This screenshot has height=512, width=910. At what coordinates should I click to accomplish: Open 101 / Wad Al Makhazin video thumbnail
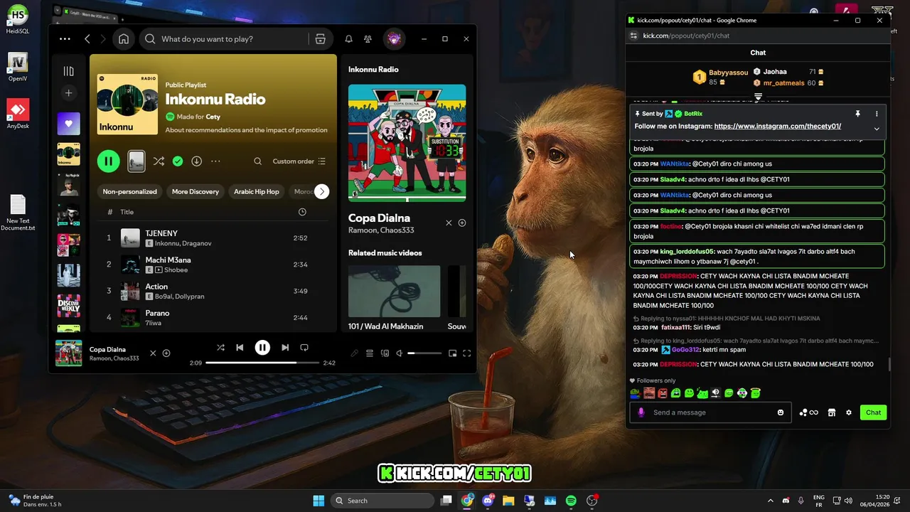(394, 292)
